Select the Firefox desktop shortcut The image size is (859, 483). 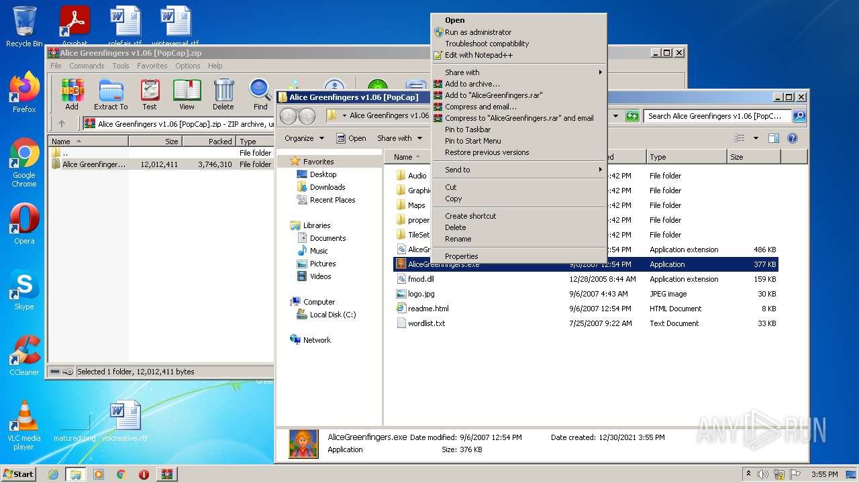24,93
